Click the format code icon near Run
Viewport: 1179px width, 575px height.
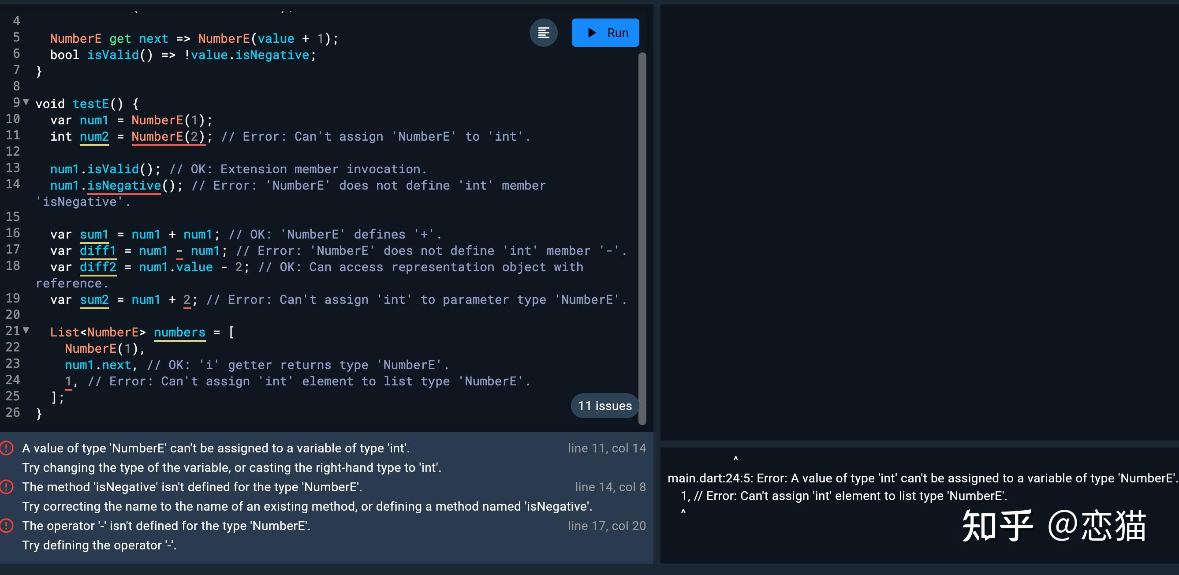(544, 32)
